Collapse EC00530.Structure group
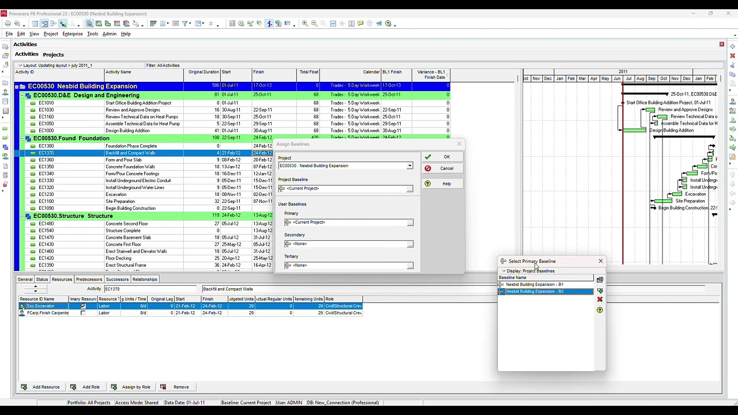This screenshot has width=738, height=415. click(22, 216)
